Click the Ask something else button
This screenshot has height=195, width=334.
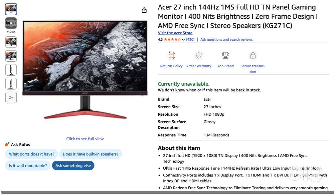[x=73, y=165]
